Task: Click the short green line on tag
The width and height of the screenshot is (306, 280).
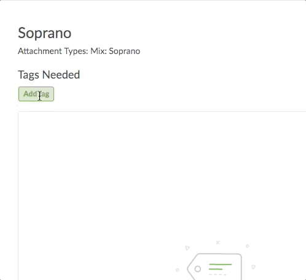Action: click(x=216, y=269)
